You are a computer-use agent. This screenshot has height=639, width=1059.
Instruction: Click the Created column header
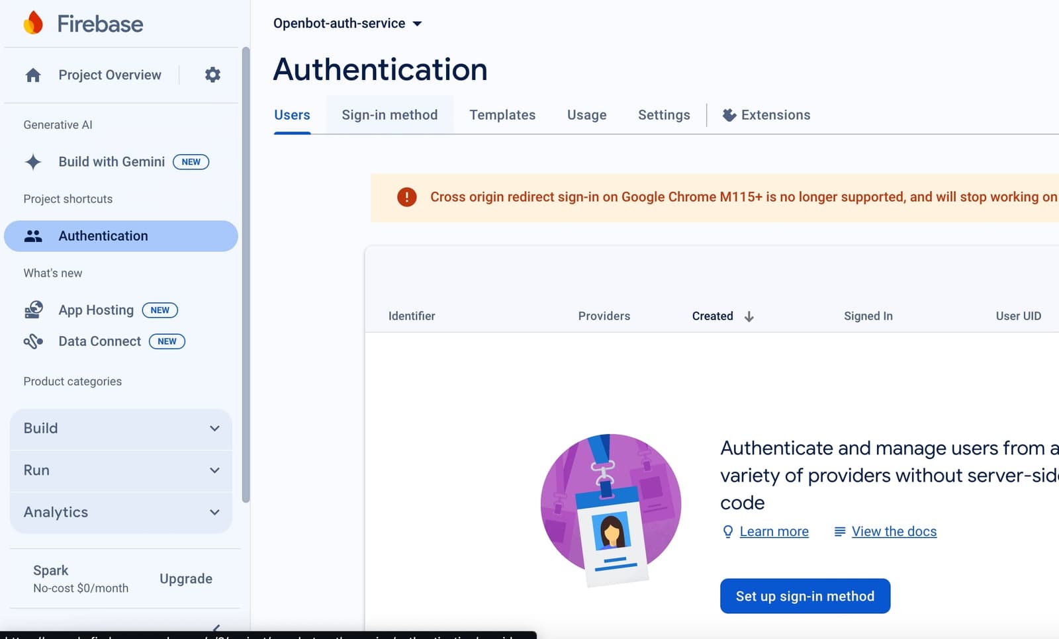pyautogui.click(x=713, y=316)
